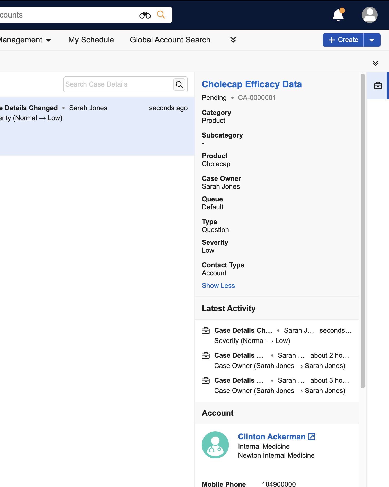
Task: Open the user profile avatar menu
Action: tap(369, 15)
